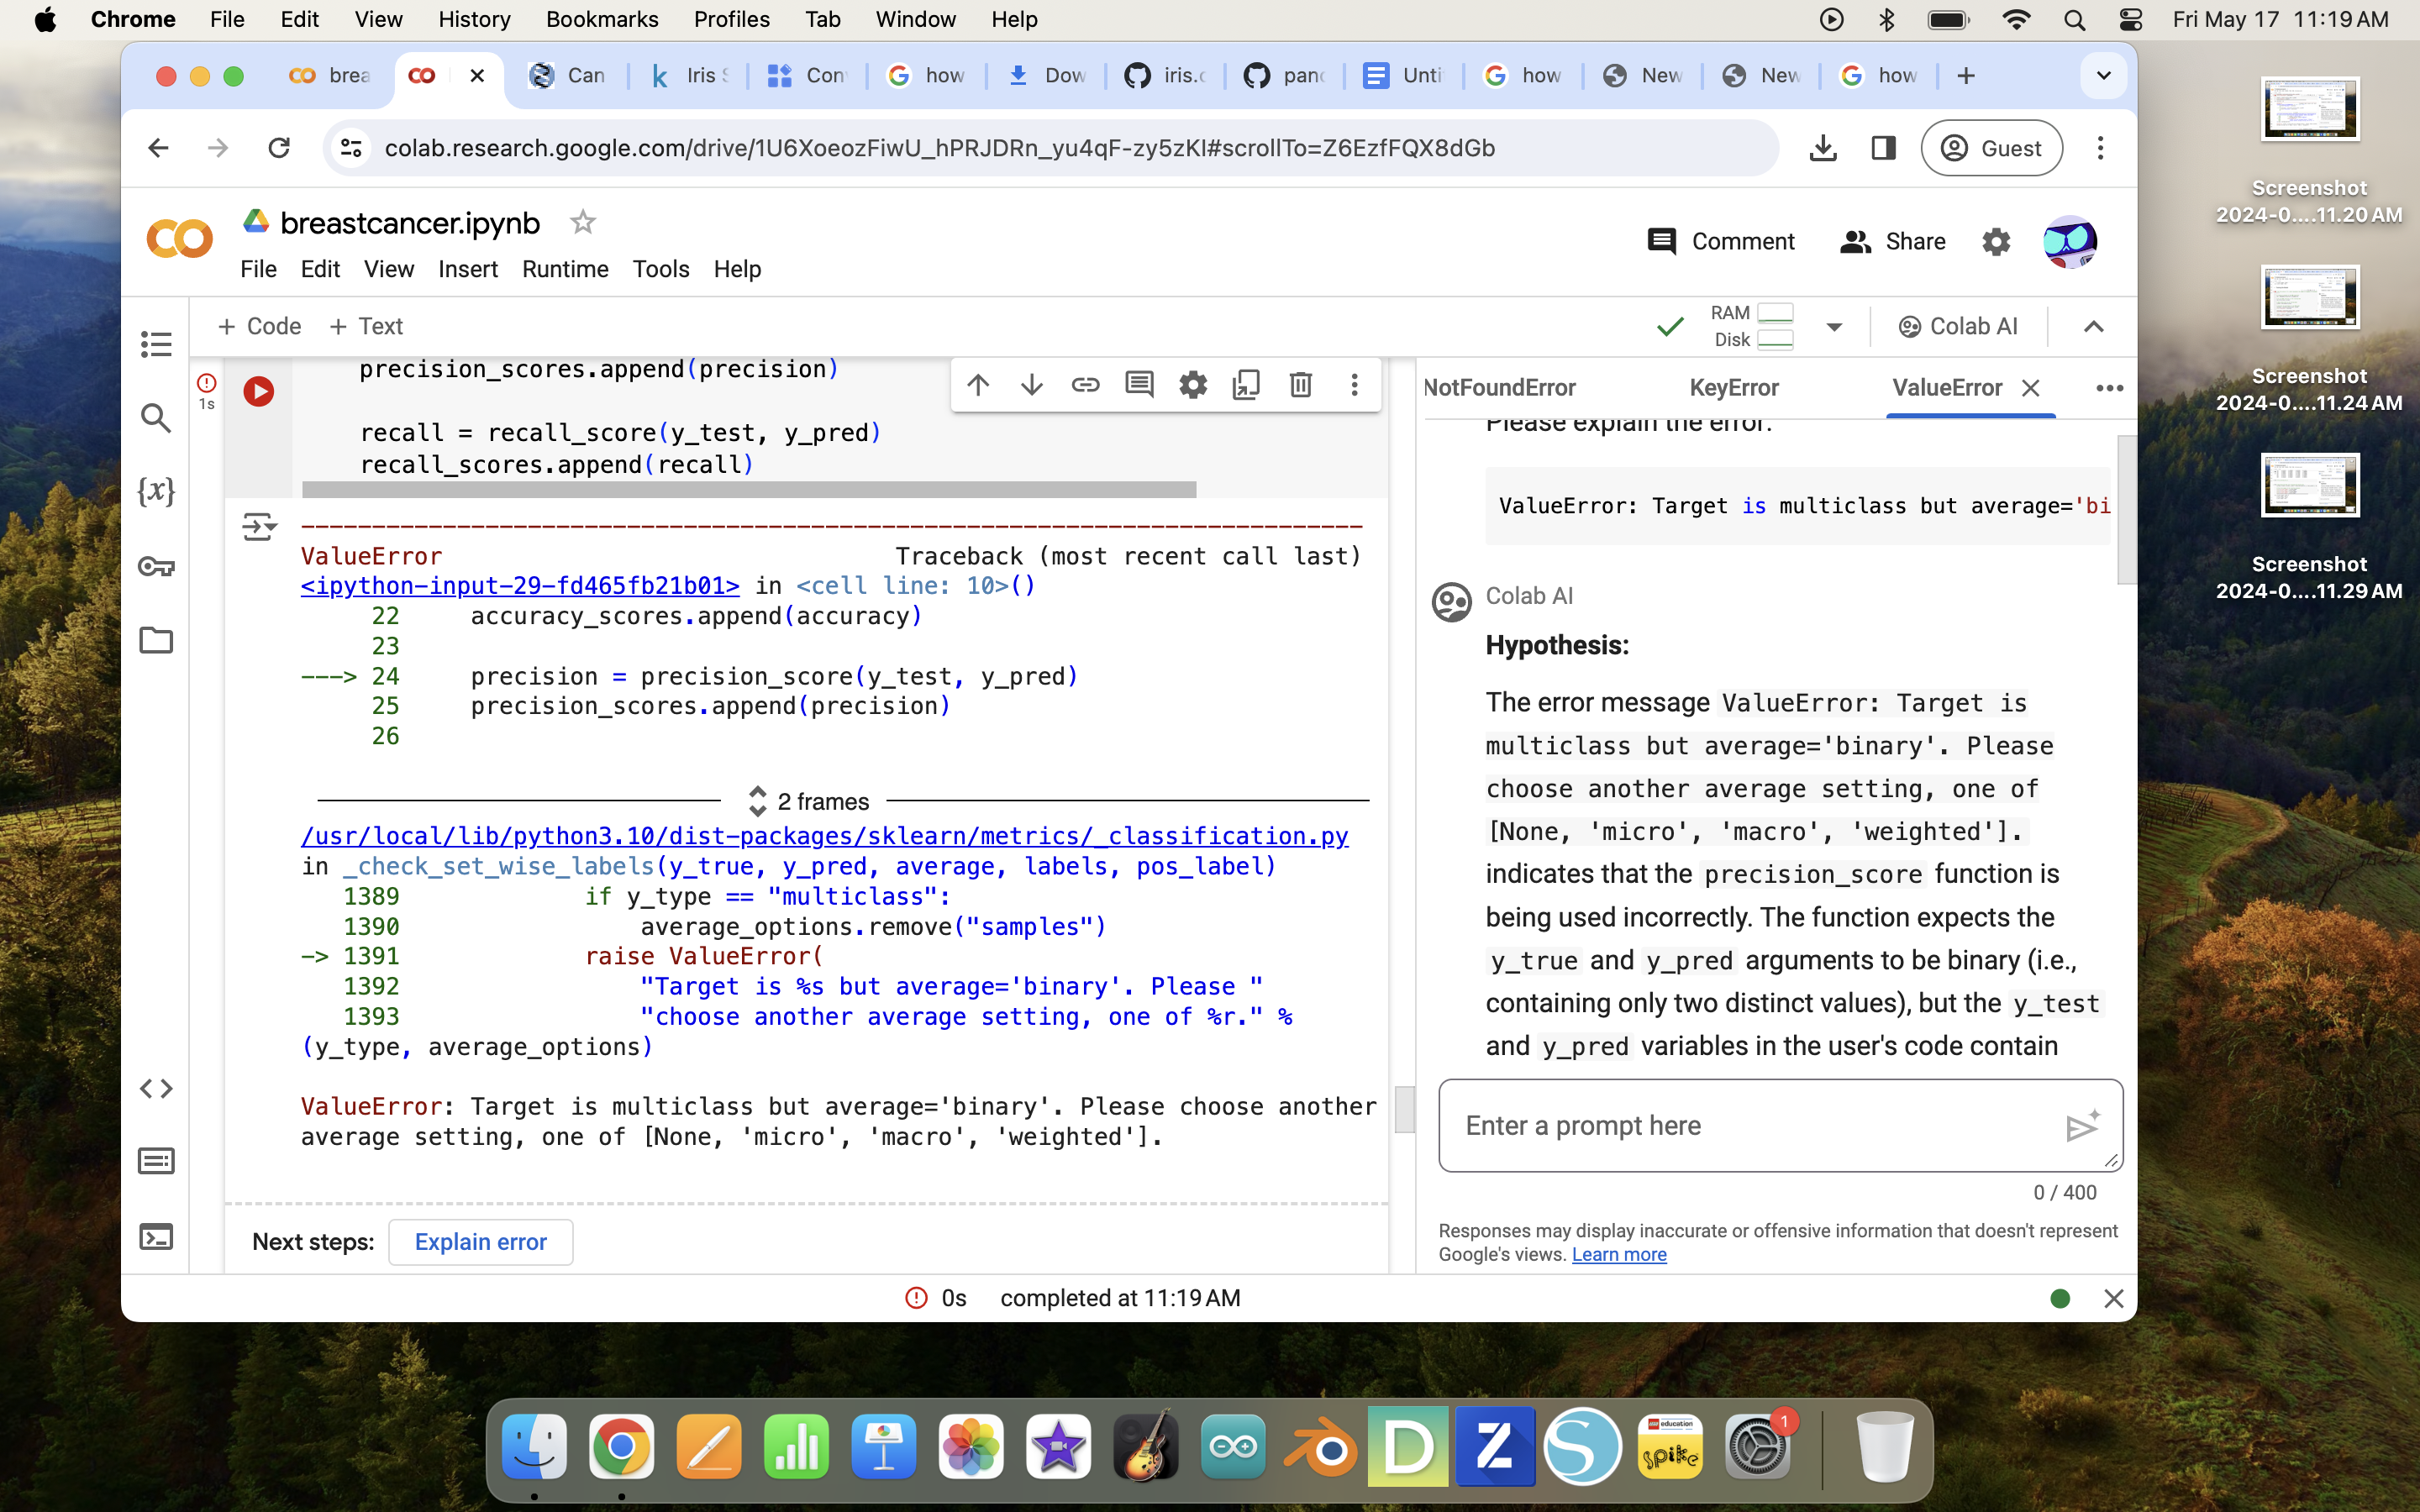Move cell up

tap(978, 385)
